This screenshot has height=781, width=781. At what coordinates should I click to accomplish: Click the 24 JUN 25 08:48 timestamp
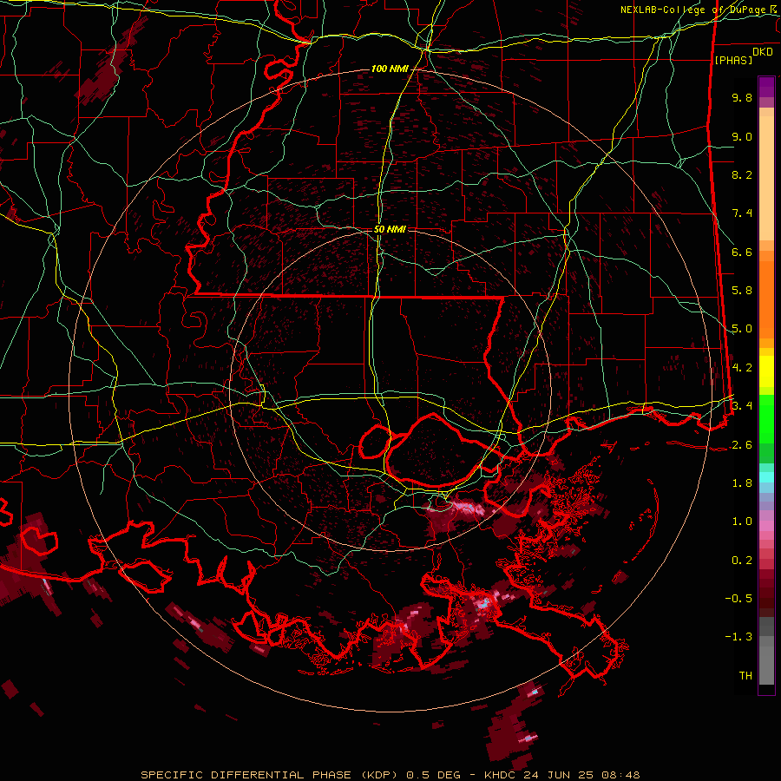coord(581,775)
